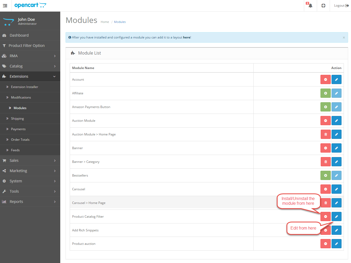Open the Home breadcrumb link
Image resolution: width=351 pixels, height=263 pixels.
(x=105, y=22)
